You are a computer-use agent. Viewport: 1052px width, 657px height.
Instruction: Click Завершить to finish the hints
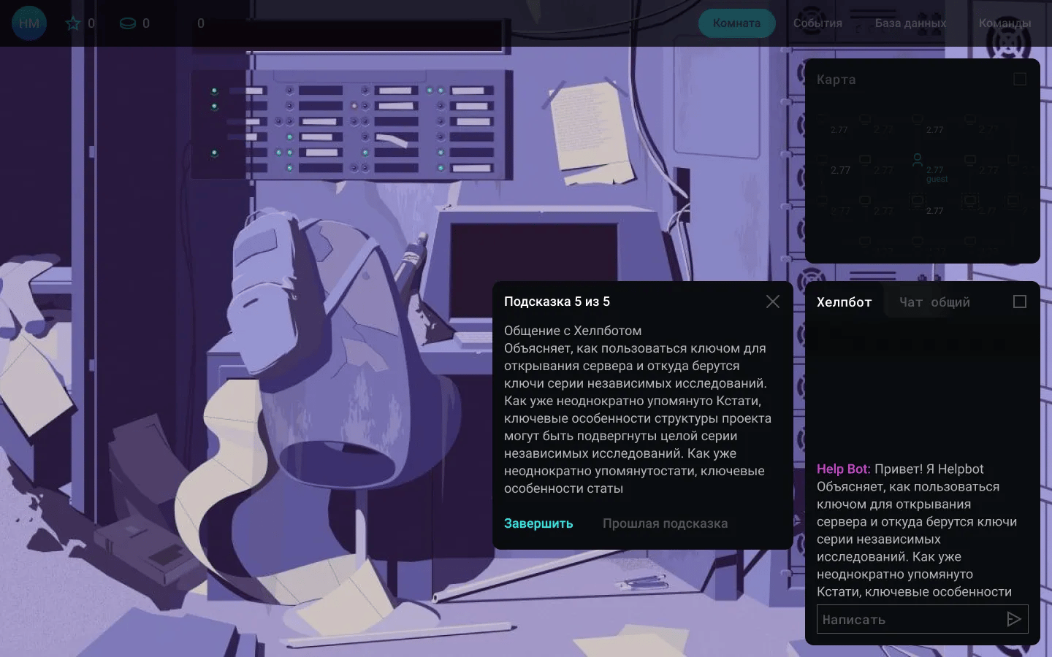[x=538, y=523]
